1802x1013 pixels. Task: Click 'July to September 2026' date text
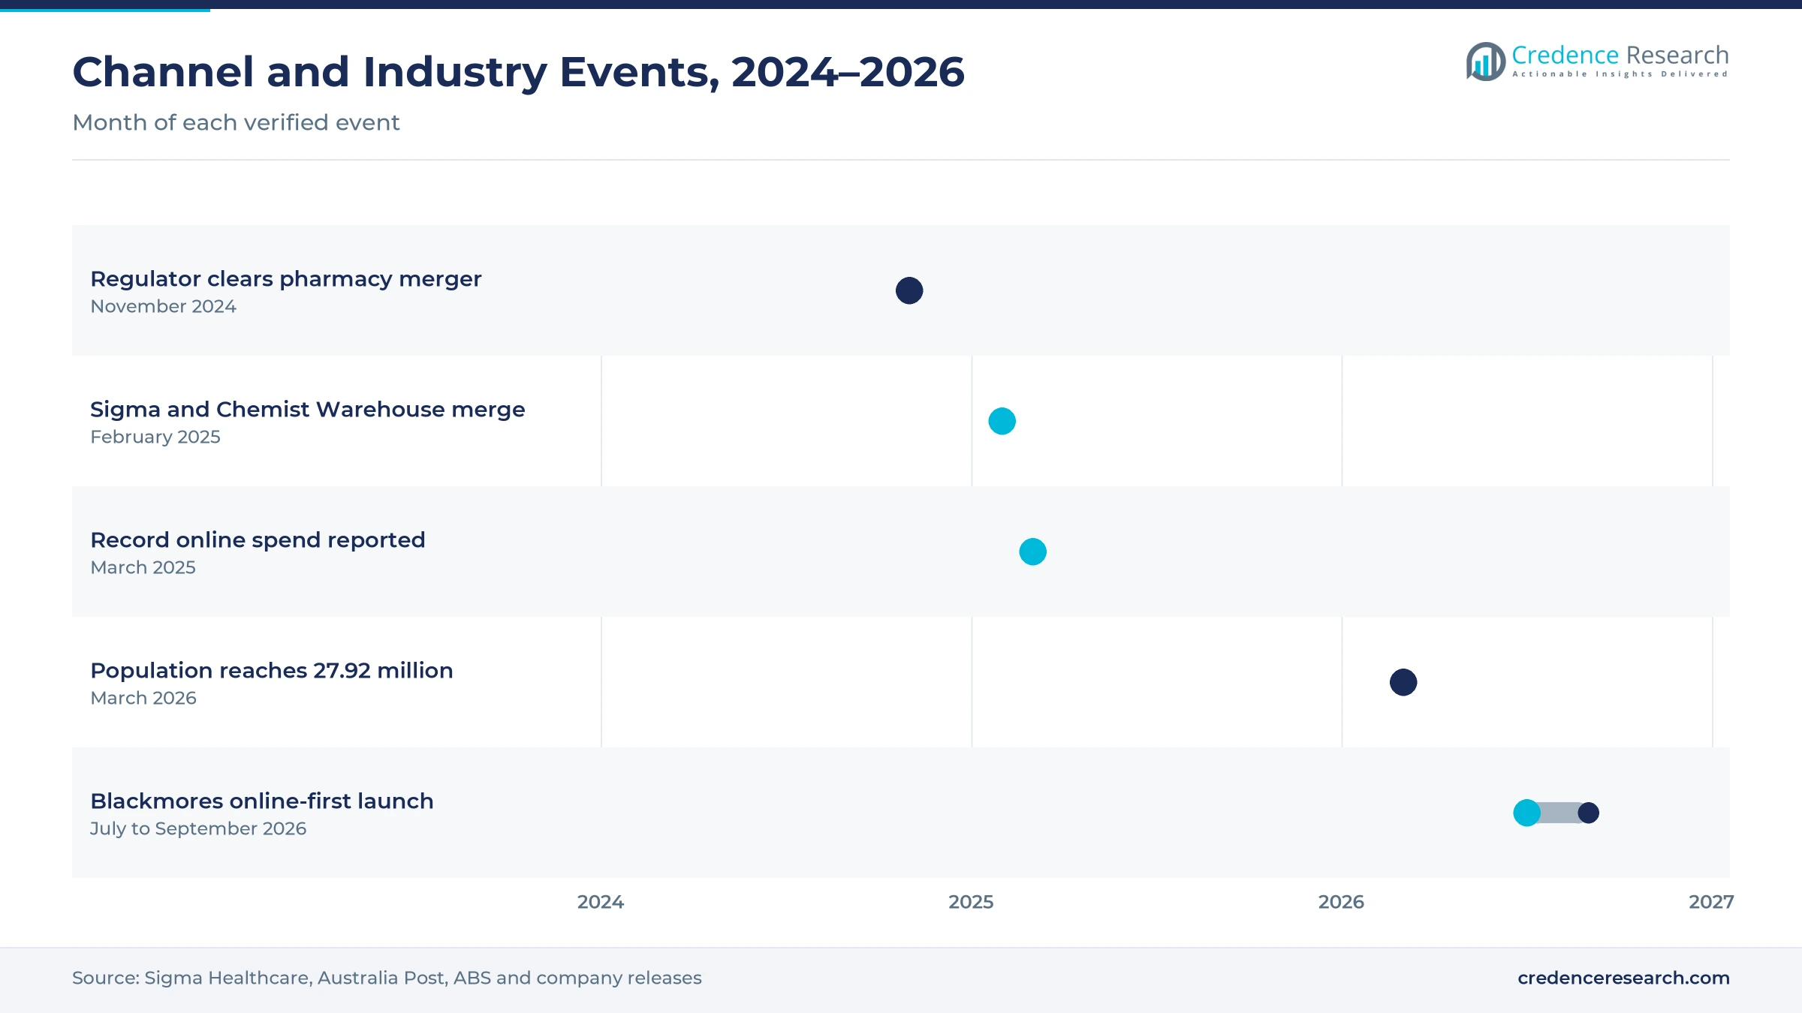[x=198, y=828]
